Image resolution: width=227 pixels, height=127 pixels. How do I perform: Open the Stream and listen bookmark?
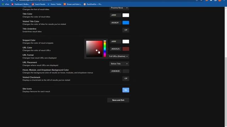click(x=72, y=4)
